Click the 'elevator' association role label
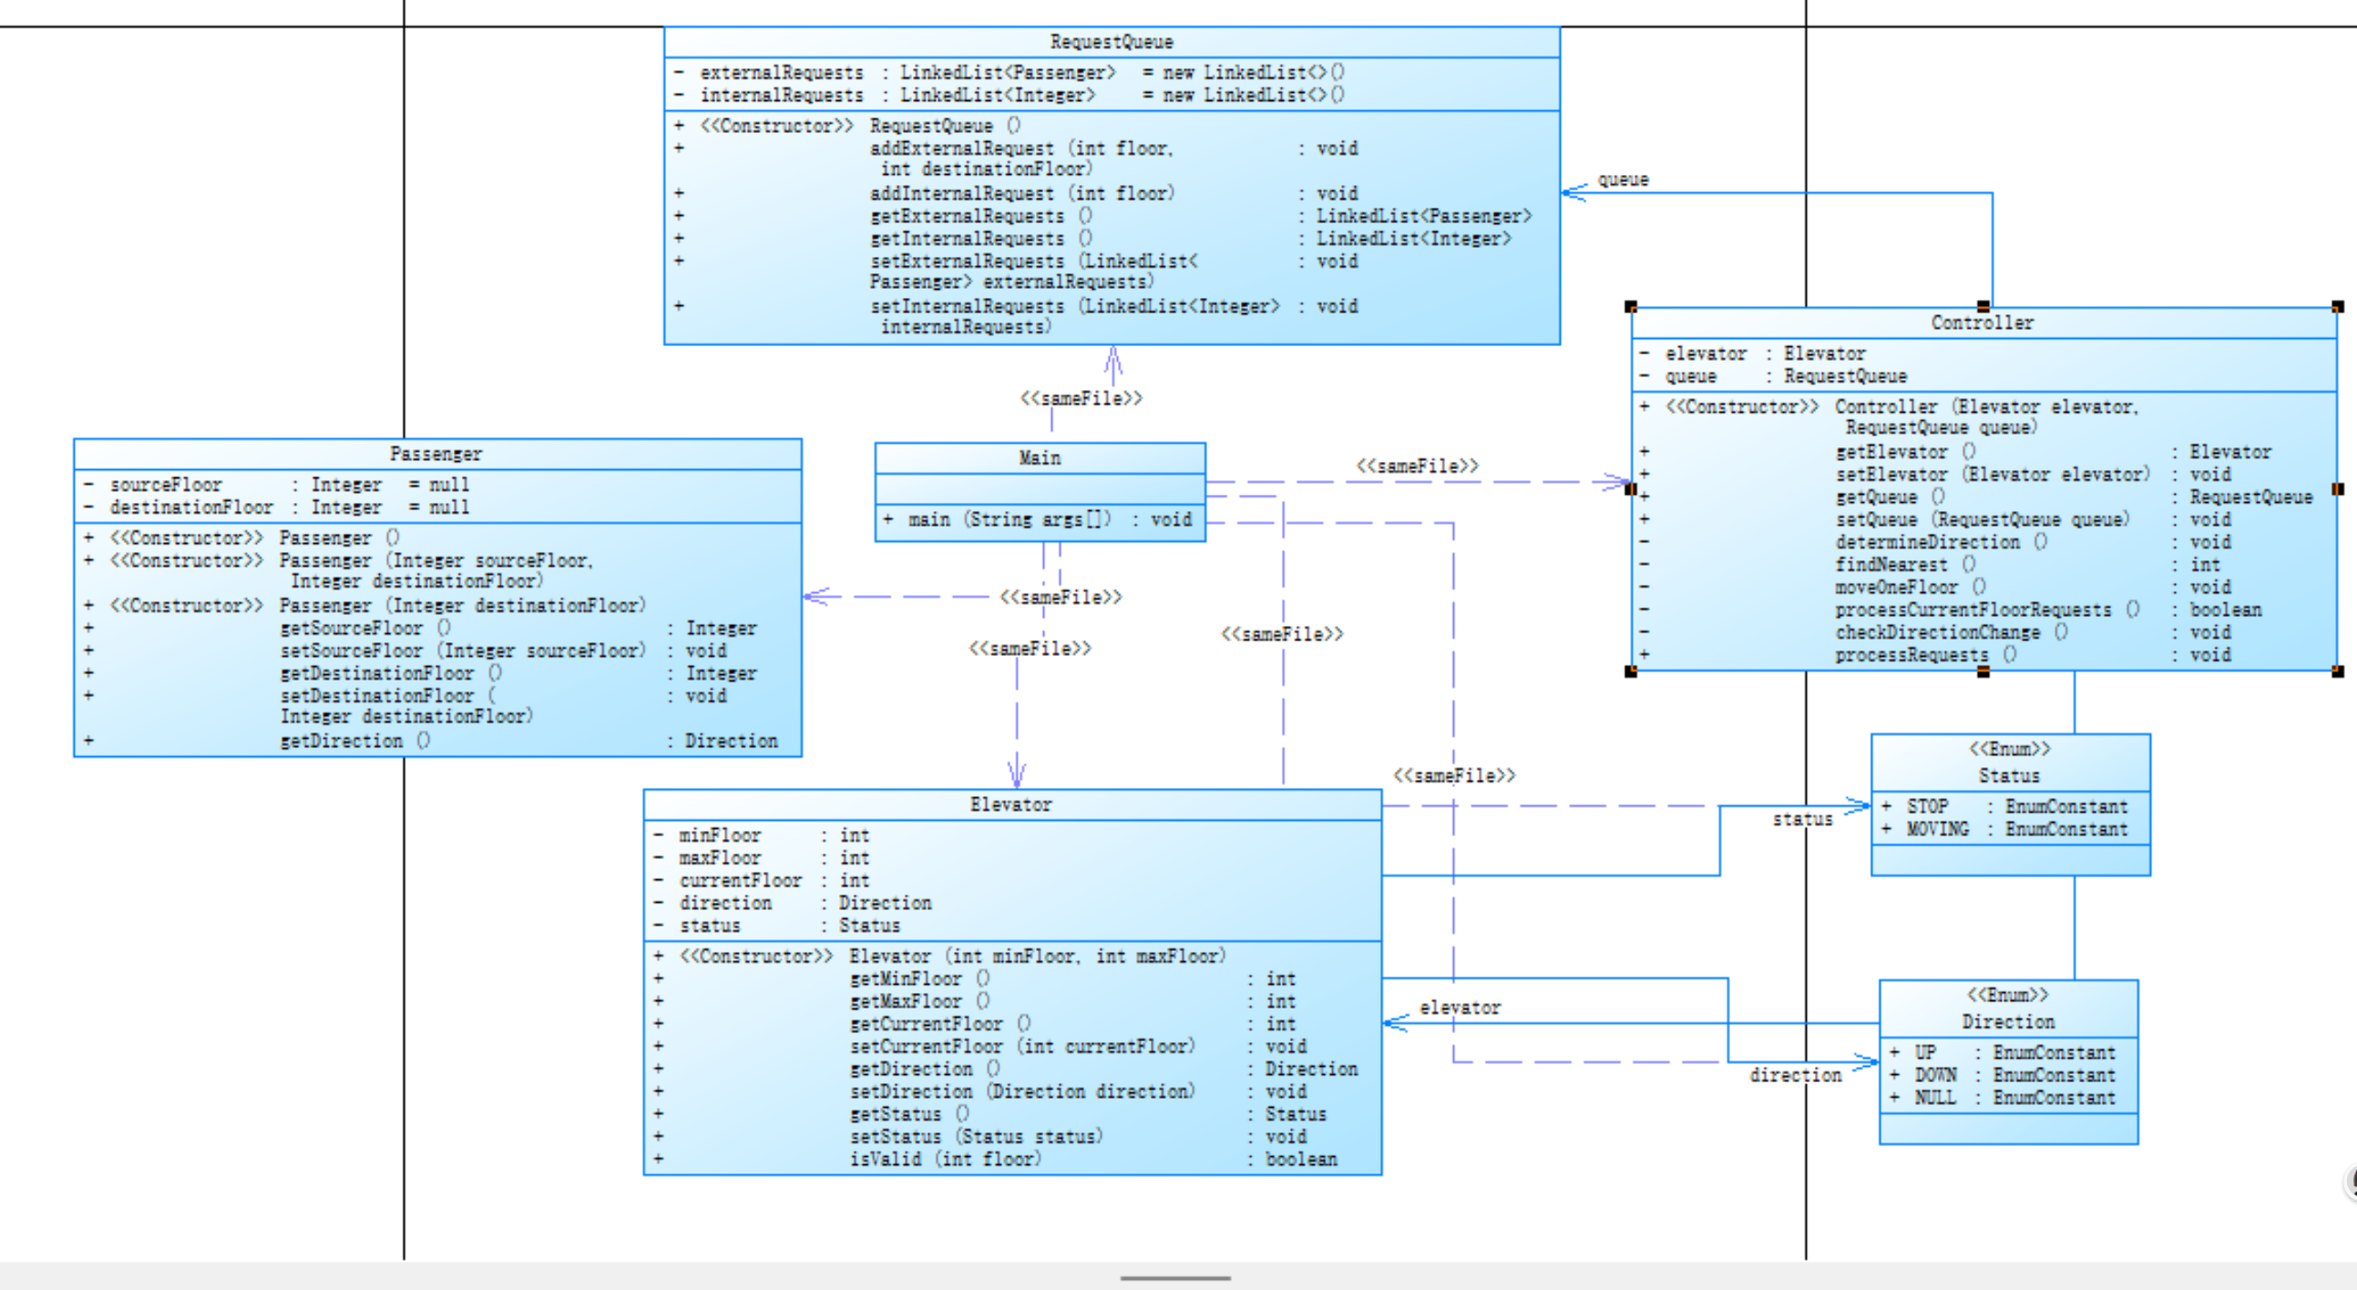This screenshot has height=1290, width=2357. [1460, 1008]
